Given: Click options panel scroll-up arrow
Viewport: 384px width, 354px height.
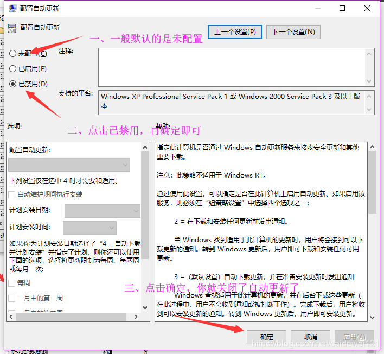Looking at the screenshot, I should coord(145,147).
